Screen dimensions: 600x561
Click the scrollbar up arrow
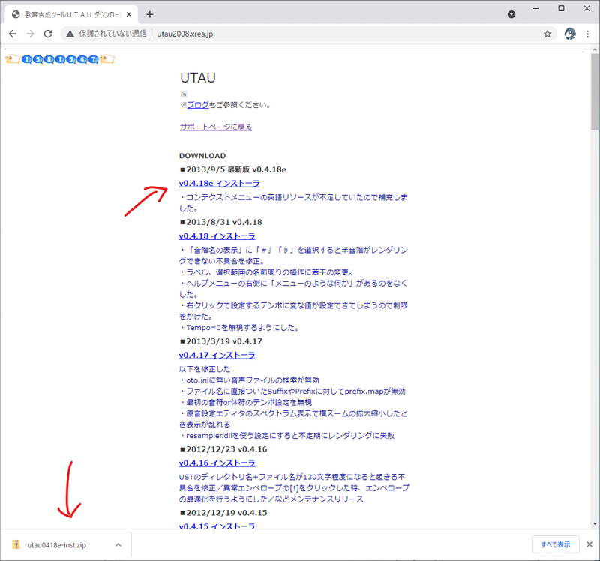595,49
